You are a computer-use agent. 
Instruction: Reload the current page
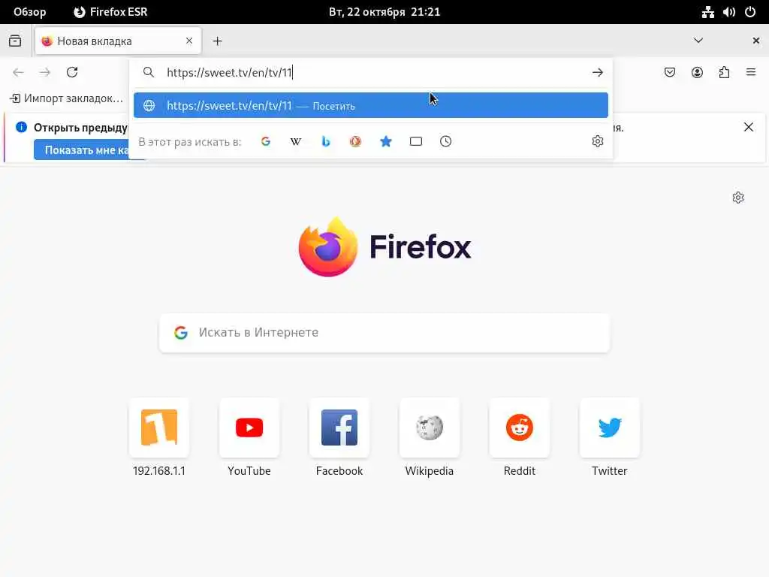(x=72, y=73)
